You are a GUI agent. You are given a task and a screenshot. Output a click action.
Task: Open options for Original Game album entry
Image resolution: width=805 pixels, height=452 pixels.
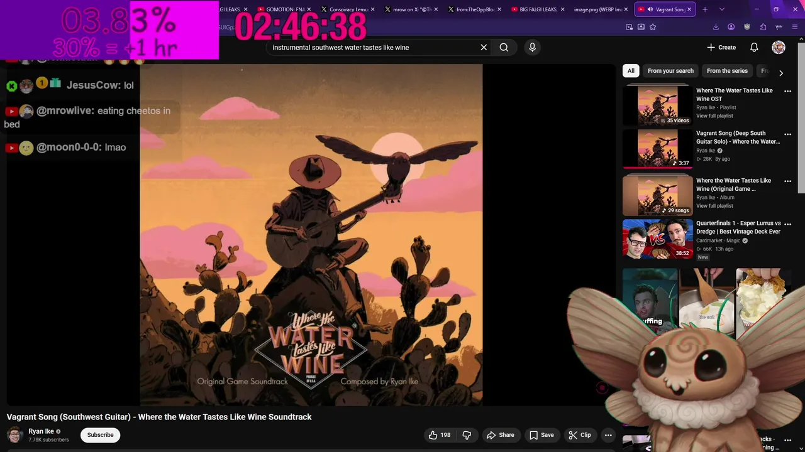pos(787,181)
